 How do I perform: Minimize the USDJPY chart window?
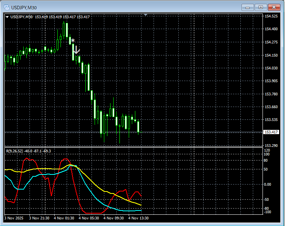pyautogui.click(x=248, y=7)
